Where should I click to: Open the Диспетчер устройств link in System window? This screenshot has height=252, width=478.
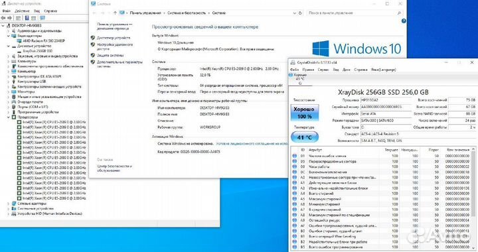[x=114, y=38]
